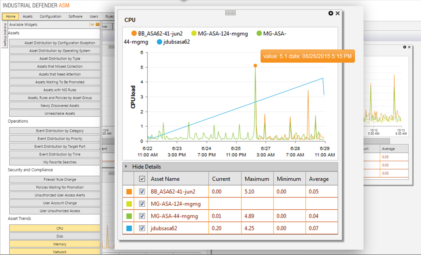Click BB_ASA62-41-jun2 legend marker
421x255 pixels.
[x=134, y=34]
